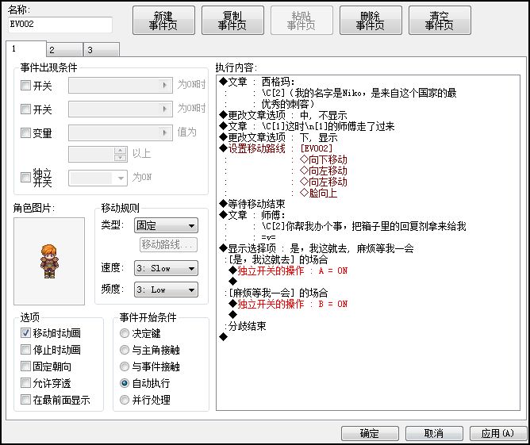
Task: Open the 变量 selector field
Action: point(121,132)
